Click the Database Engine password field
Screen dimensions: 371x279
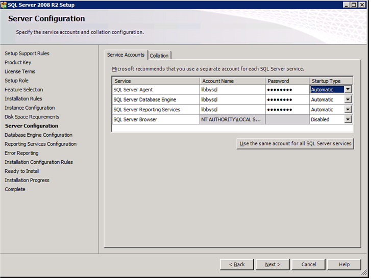point(287,99)
